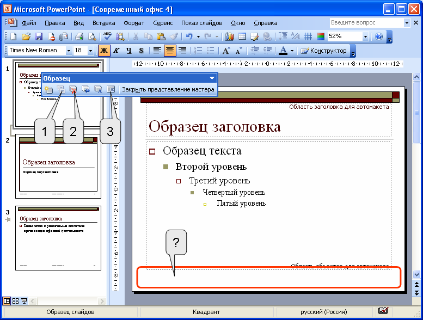Toggle italic (К) formatting

tap(117, 51)
